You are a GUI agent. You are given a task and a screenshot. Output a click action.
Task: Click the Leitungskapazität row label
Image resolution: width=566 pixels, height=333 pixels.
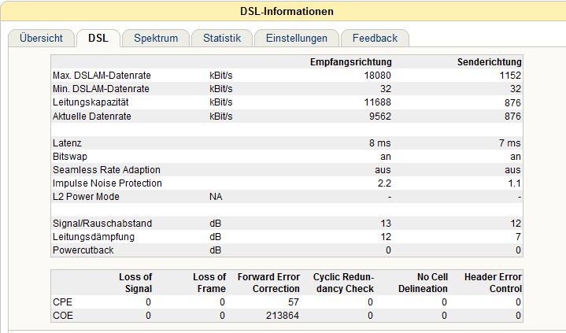[92, 102]
